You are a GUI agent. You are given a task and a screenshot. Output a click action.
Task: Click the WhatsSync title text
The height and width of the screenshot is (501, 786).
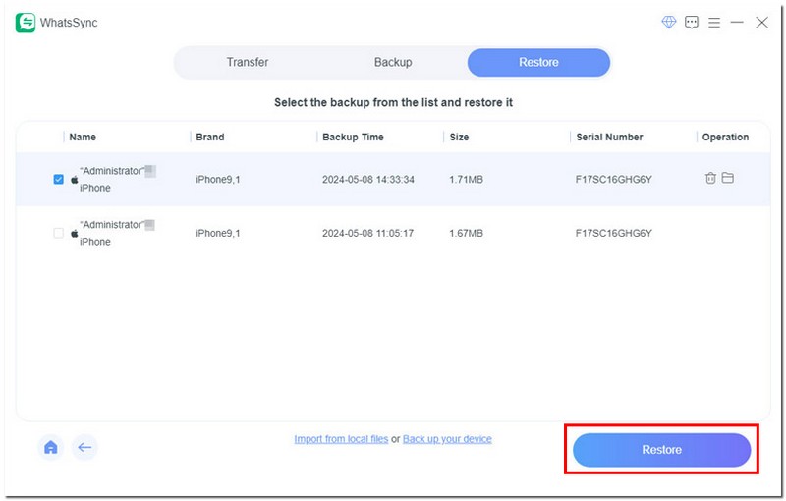pyautogui.click(x=69, y=23)
